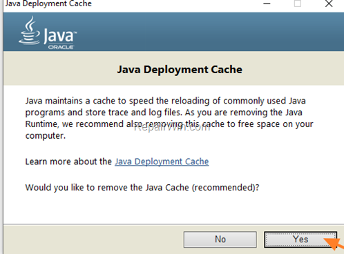The image size is (344, 254).
Task: Click the title bar caption text
Action: 48,3
